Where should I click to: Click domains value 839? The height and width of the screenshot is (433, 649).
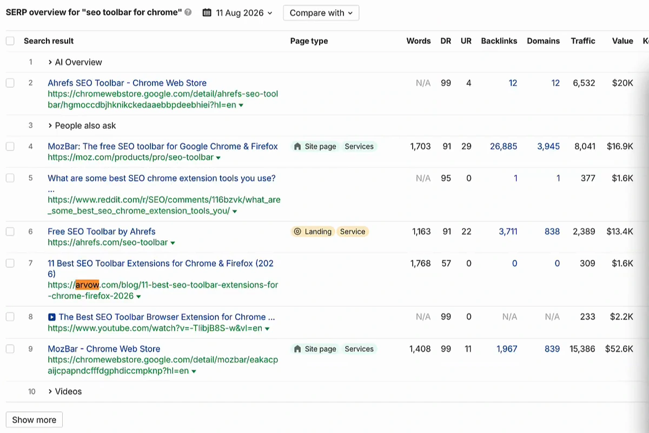click(552, 349)
